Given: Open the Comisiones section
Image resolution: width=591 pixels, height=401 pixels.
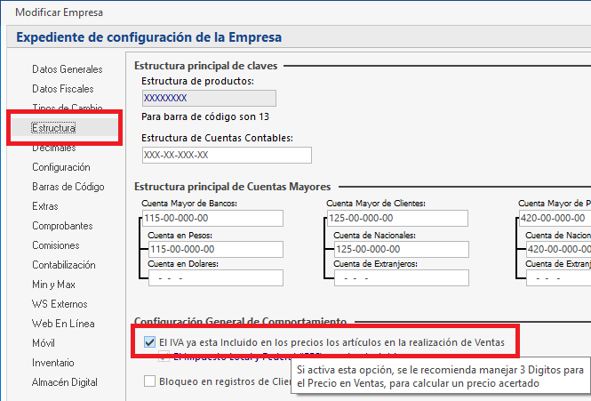Looking at the screenshot, I should pos(56,245).
